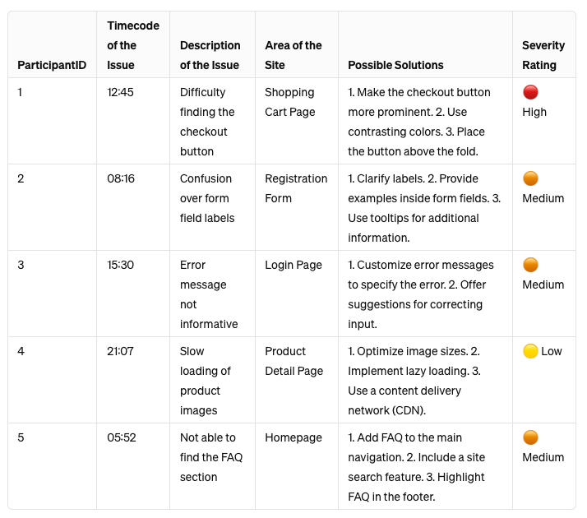Click the 21:07 timecode cell

[x=120, y=351]
